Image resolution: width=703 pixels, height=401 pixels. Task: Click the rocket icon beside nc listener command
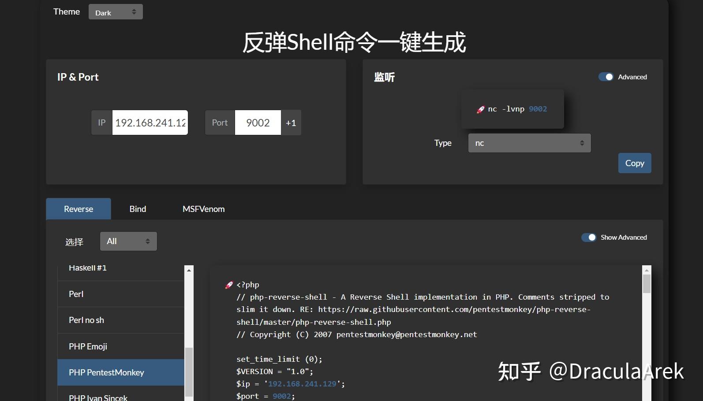[481, 109]
